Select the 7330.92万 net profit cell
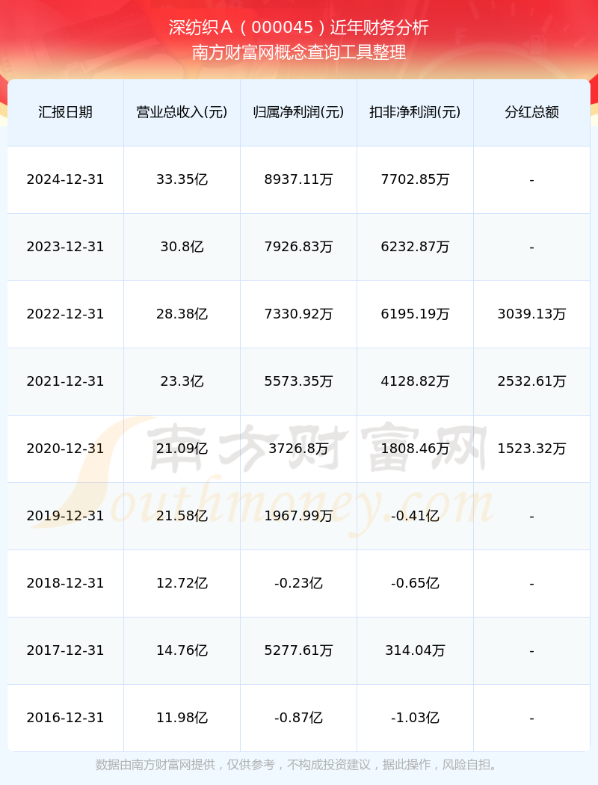Viewport: 598px width, 785px height. (x=299, y=315)
